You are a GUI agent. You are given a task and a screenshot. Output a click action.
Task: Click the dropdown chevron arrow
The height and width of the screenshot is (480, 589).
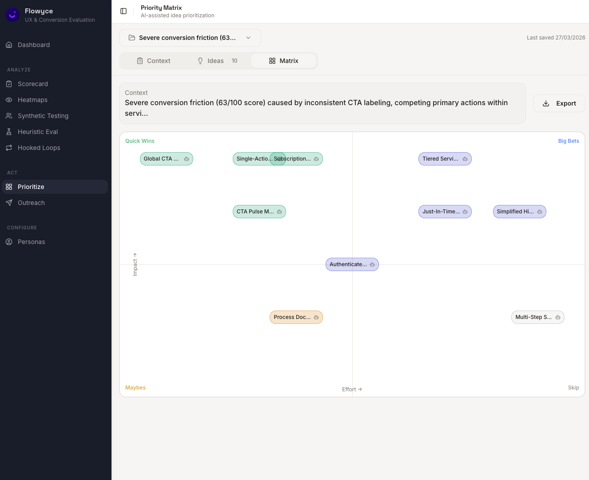(x=248, y=38)
